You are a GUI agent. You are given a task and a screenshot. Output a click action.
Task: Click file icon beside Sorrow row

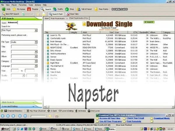48,57
